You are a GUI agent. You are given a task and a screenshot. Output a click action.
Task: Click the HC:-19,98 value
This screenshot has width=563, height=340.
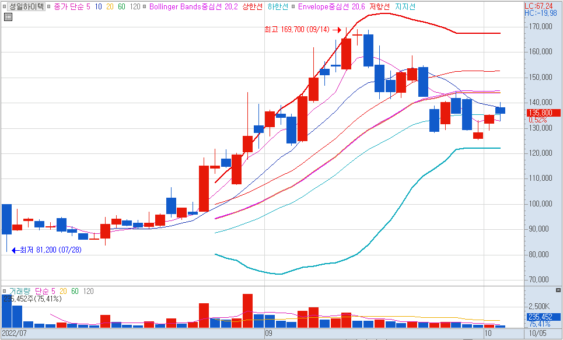[x=541, y=13]
